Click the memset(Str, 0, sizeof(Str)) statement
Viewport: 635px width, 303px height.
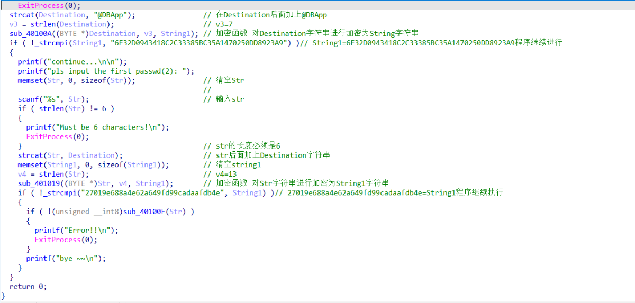point(77,80)
